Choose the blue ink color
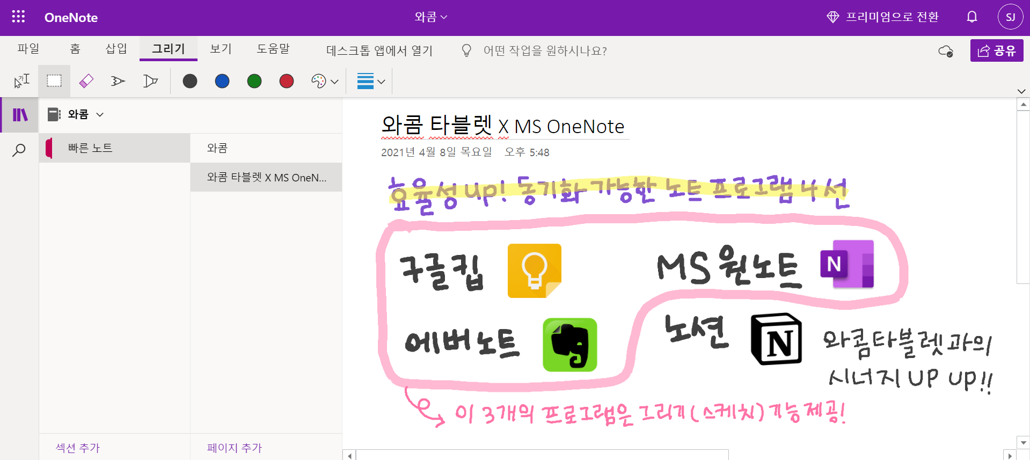Screen dimensions: 1030x460 [x=222, y=81]
